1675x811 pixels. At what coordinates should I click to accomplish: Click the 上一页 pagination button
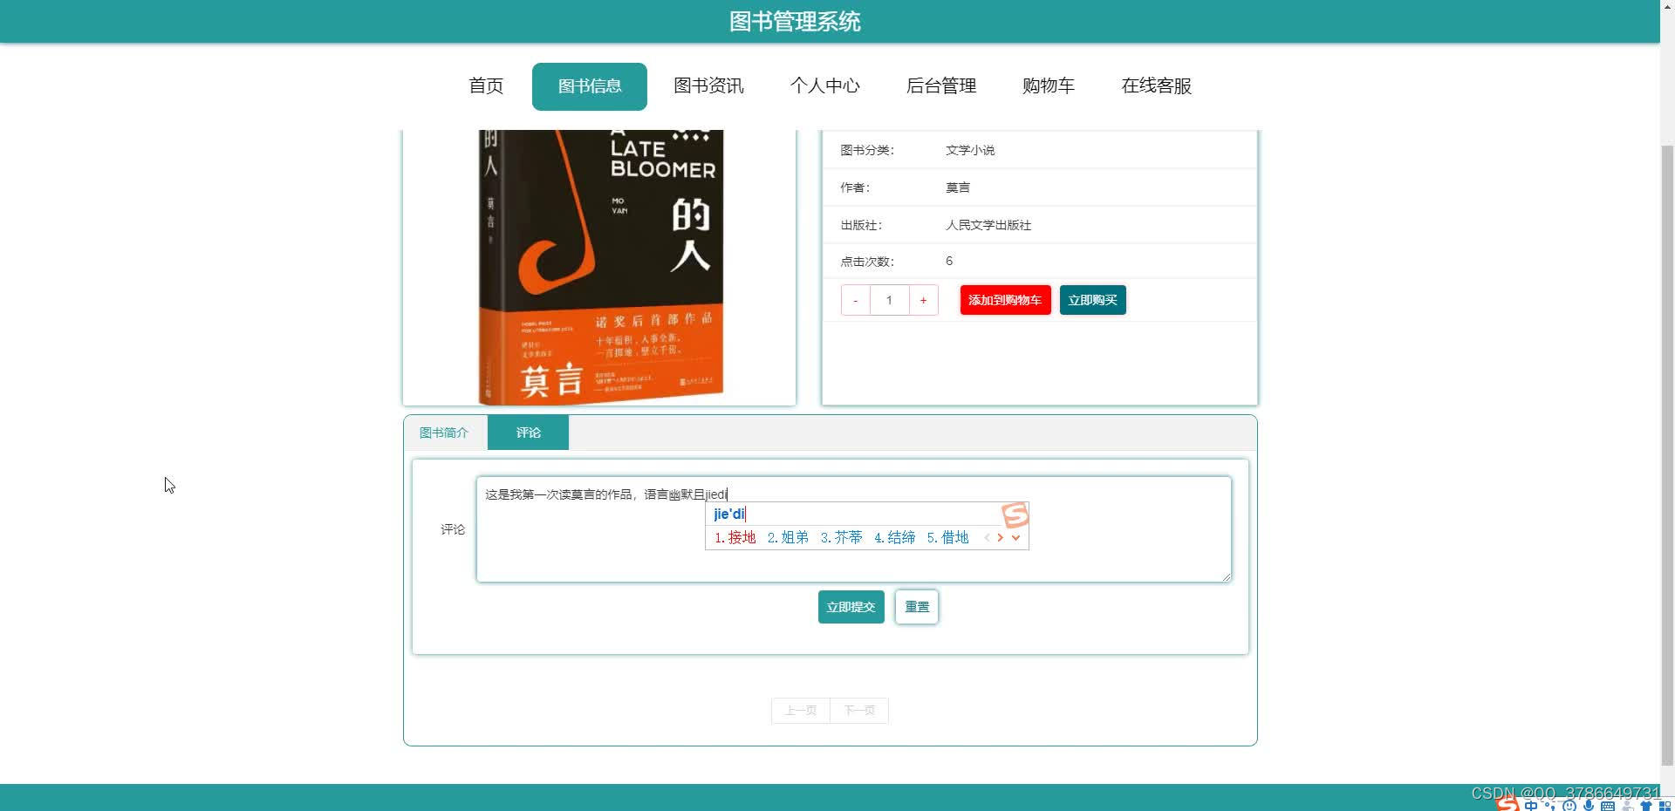click(x=800, y=711)
